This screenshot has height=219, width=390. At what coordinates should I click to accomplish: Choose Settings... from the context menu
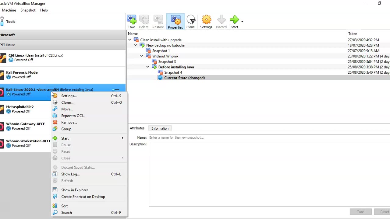[89, 96]
